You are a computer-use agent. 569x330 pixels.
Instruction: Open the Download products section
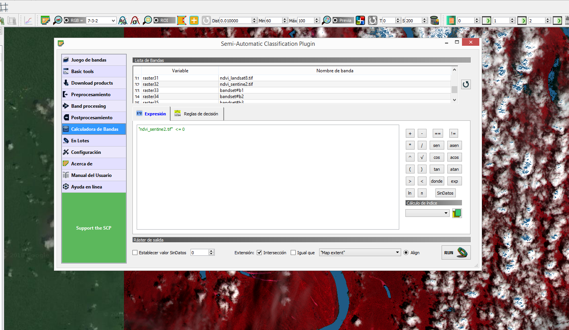pos(94,83)
